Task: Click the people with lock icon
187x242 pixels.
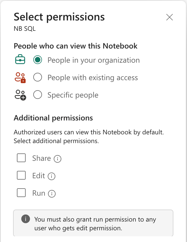Action: [x=20, y=78]
